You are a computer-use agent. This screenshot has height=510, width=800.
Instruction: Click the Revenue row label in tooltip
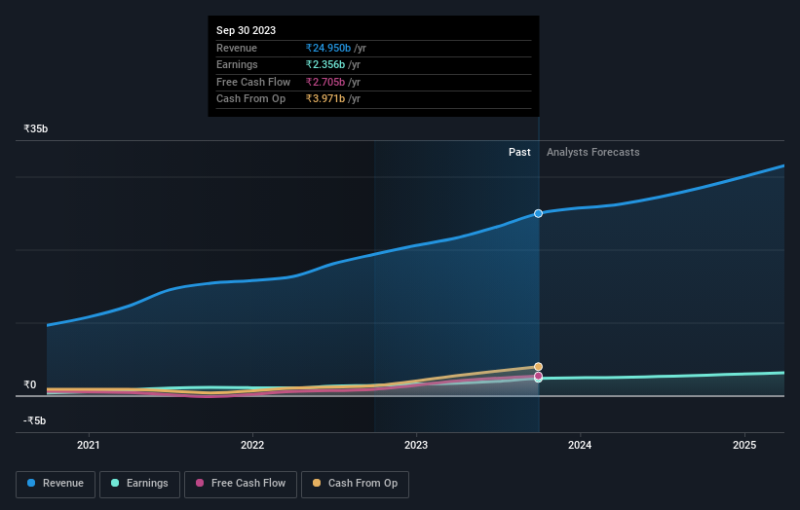[x=237, y=48]
